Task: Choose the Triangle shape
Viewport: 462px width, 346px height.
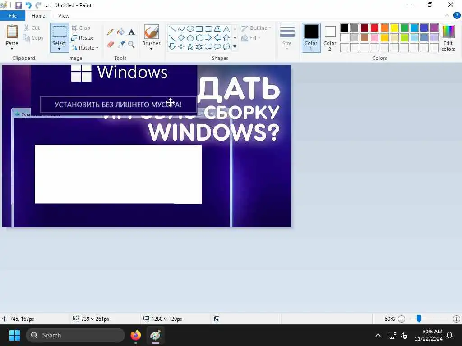Action: [x=226, y=28]
